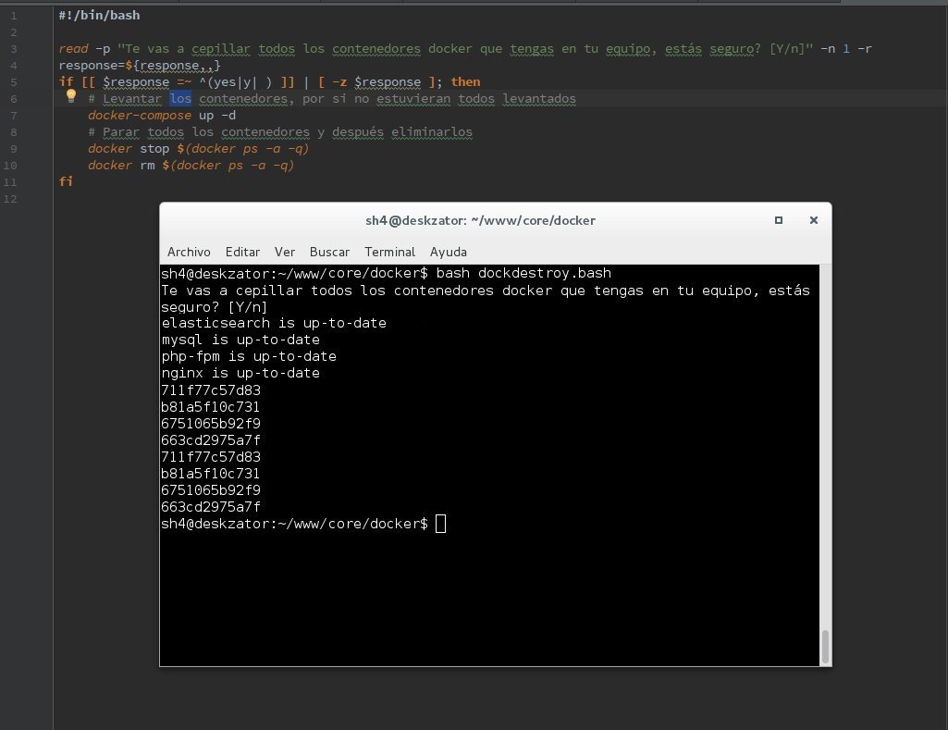948x730 pixels.
Task: Click 'nginx is up-to-date' terminal line
Action: [x=240, y=373]
